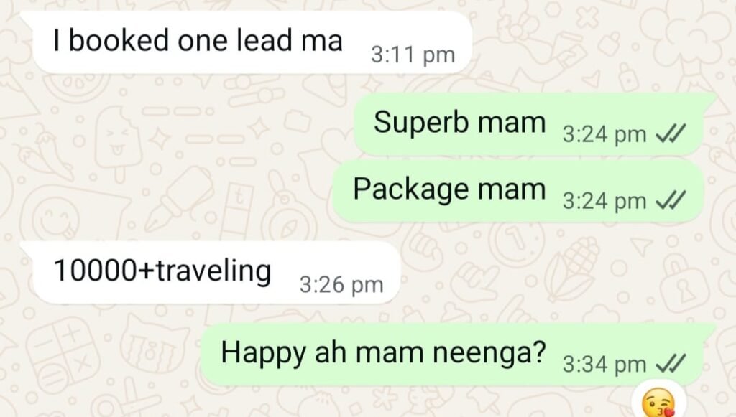The height and width of the screenshot is (417, 736).
Task: Tap 3:24 pm time on "Superb mam"
Action: [604, 135]
